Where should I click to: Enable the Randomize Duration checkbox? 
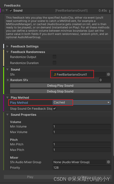(54, 63)
